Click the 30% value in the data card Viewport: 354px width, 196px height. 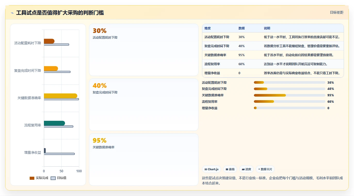[x=100, y=31]
